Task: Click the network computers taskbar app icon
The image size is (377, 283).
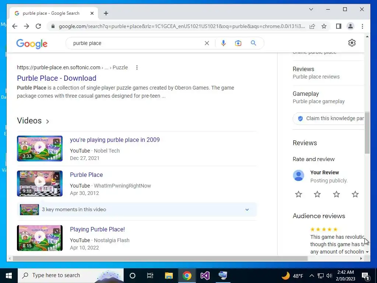Action: click(x=223, y=276)
